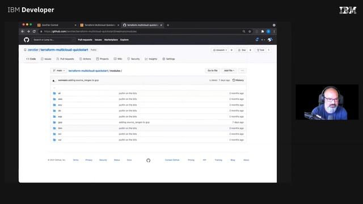The height and width of the screenshot is (204, 363).
Task: Open the repository Settings tab
Action: (x=169, y=59)
